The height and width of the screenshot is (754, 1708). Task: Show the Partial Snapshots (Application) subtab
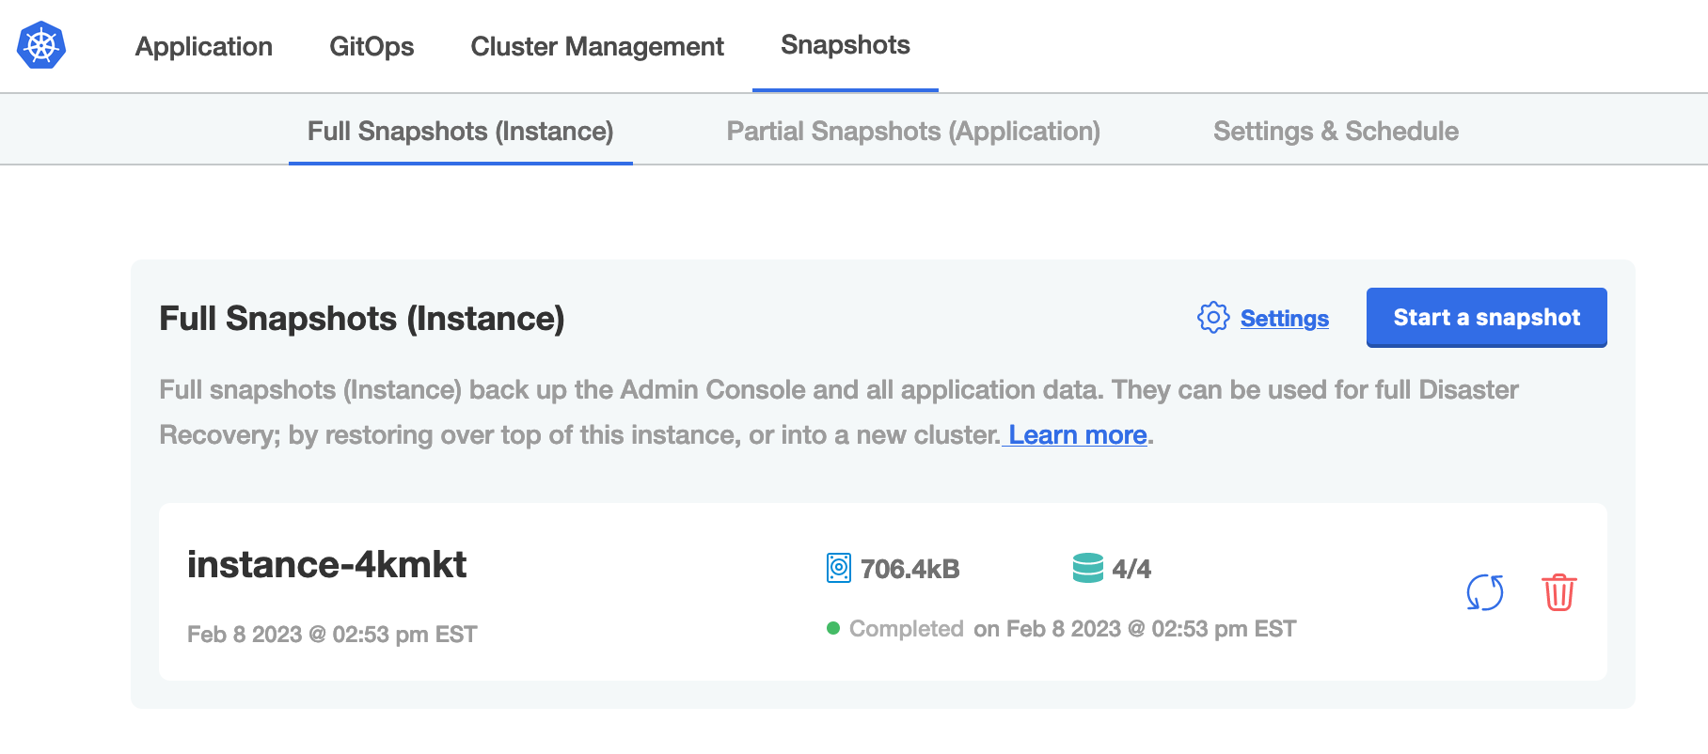click(913, 131)
